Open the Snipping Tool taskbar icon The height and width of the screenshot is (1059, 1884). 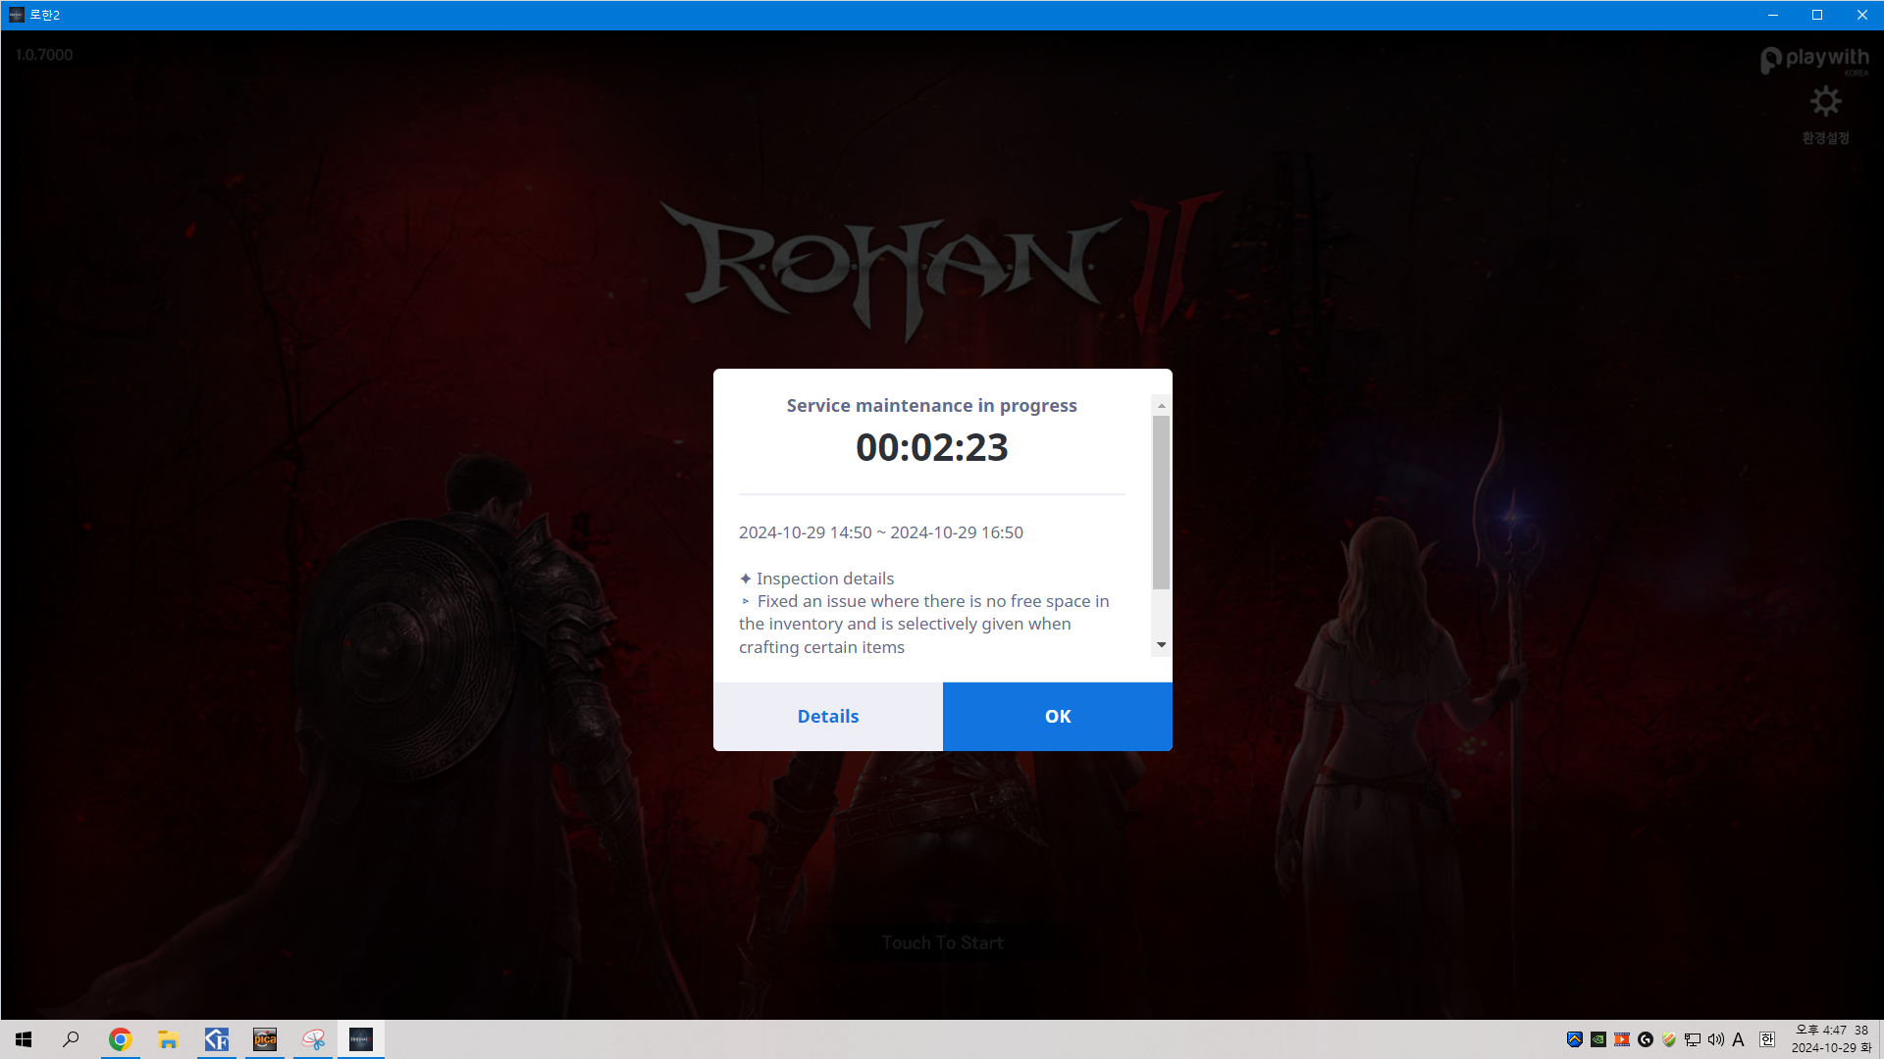tap(313, 1039)
